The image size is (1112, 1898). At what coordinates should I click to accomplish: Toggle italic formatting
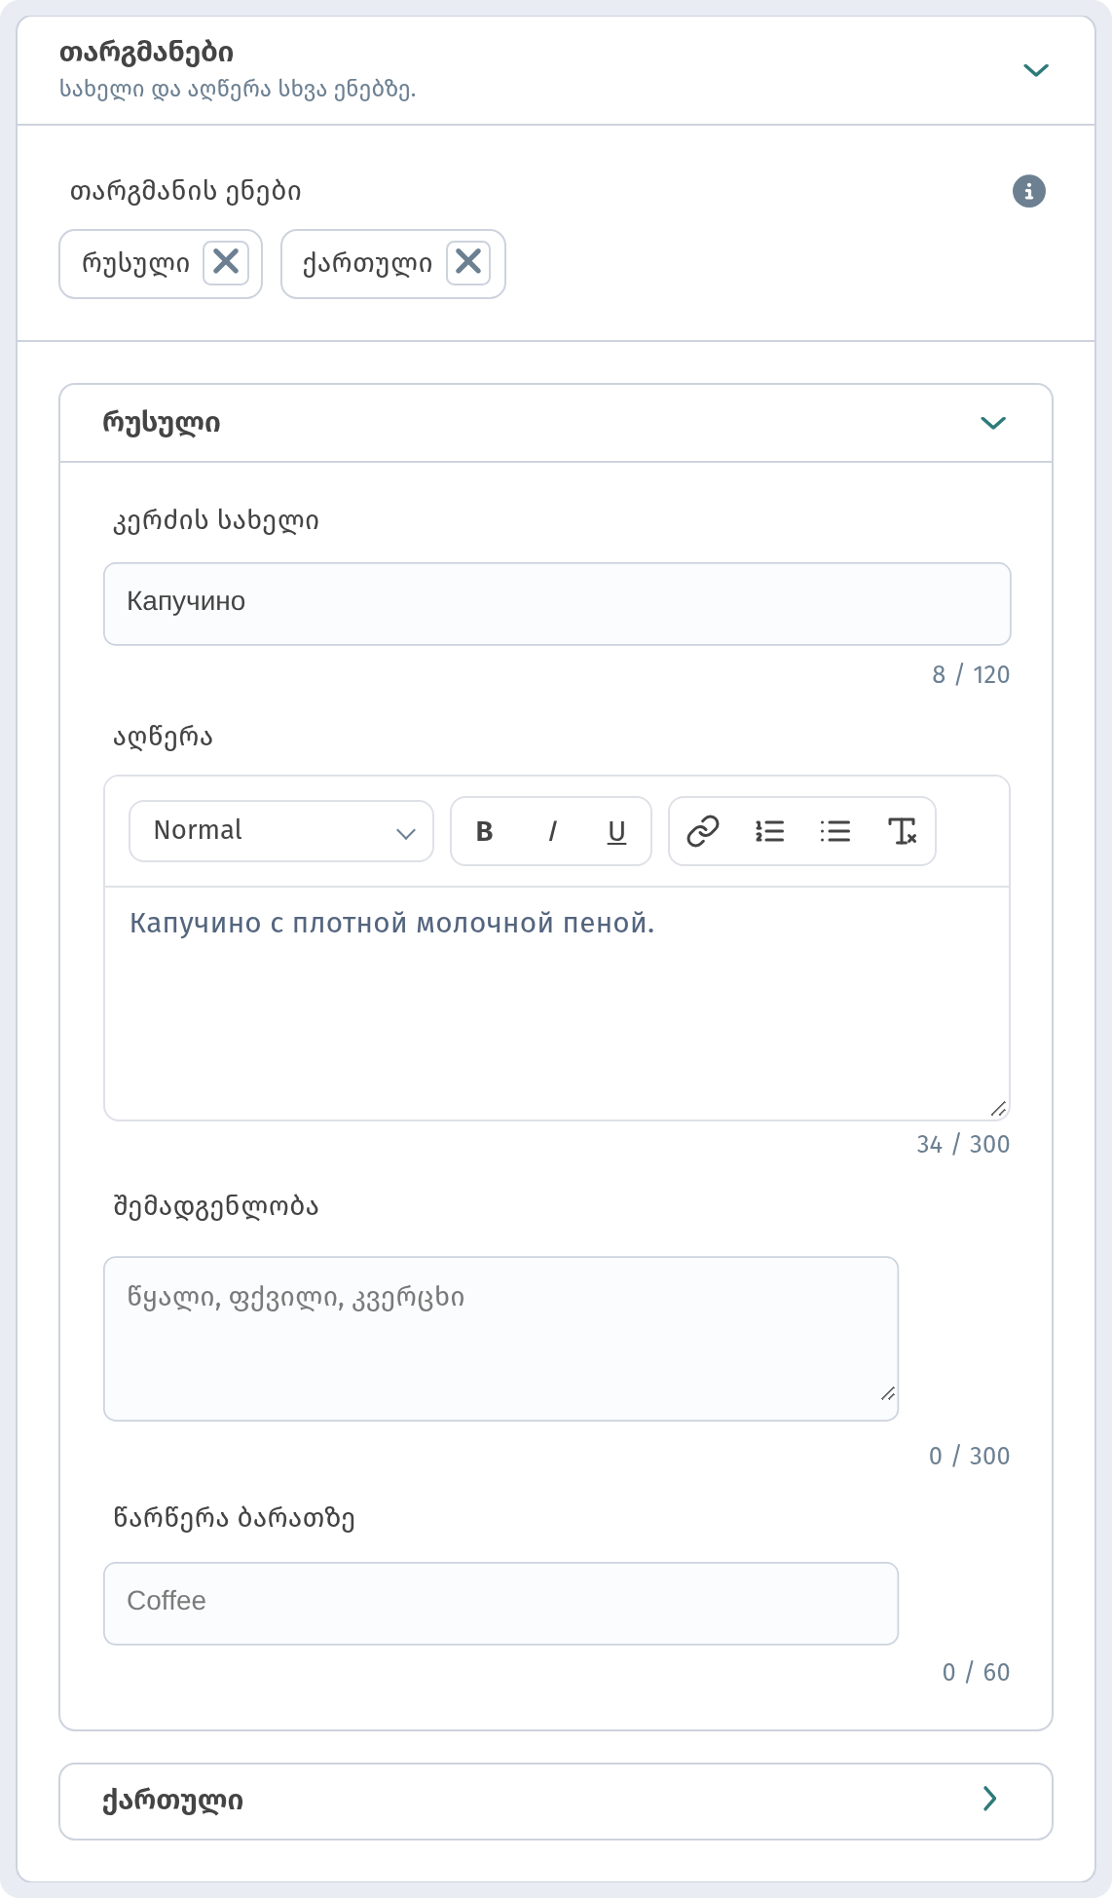[552, 831]
